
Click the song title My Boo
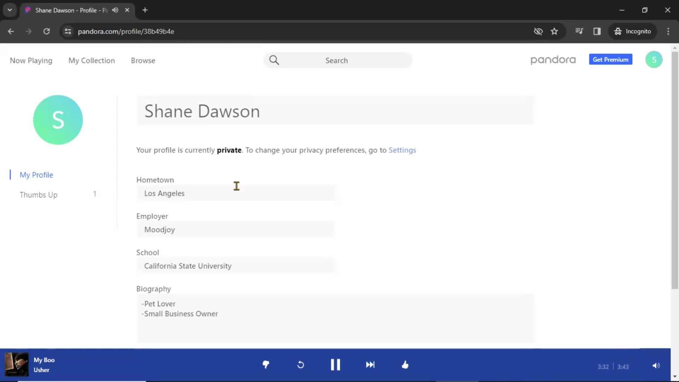44,360
